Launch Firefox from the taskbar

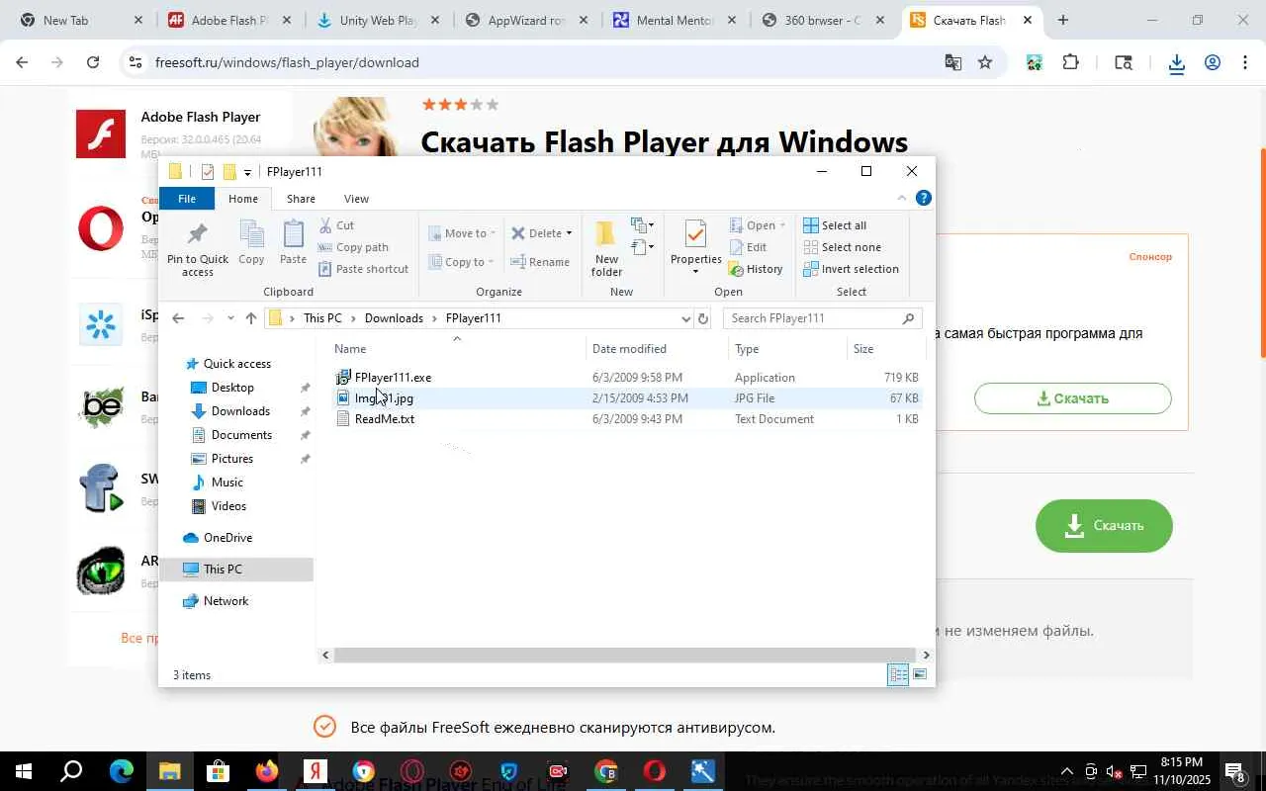click(266, 771)
